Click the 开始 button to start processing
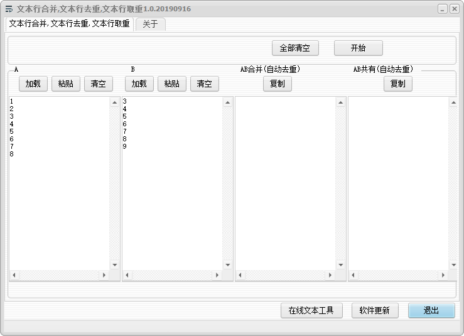Viewport: 464px width, 336px height. point(358,48)
